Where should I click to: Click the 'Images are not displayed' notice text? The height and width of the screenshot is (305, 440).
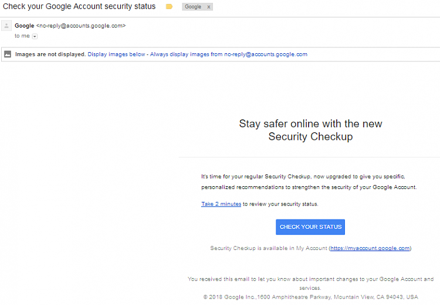coord(50,54)
